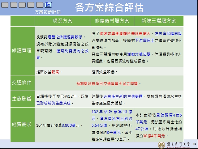Click the 維護管理 row header
The width and height of the screenshot is (198, 149).
click(x=23, y=51)
